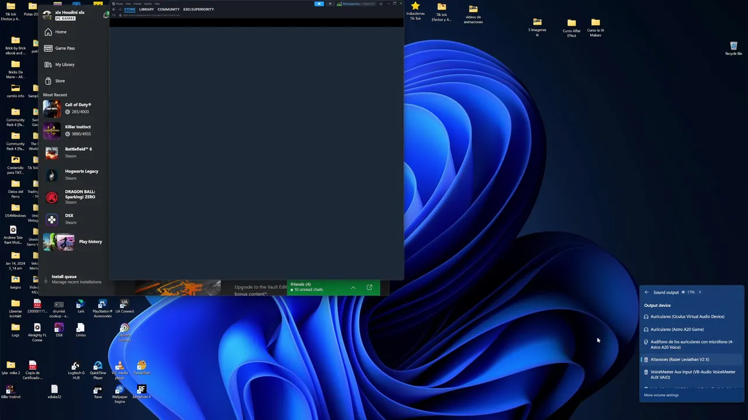The width and height of the screenshot is (748, 420).
Task: Select Librerias kontakt desktop folder
Action: pos(15,309)
